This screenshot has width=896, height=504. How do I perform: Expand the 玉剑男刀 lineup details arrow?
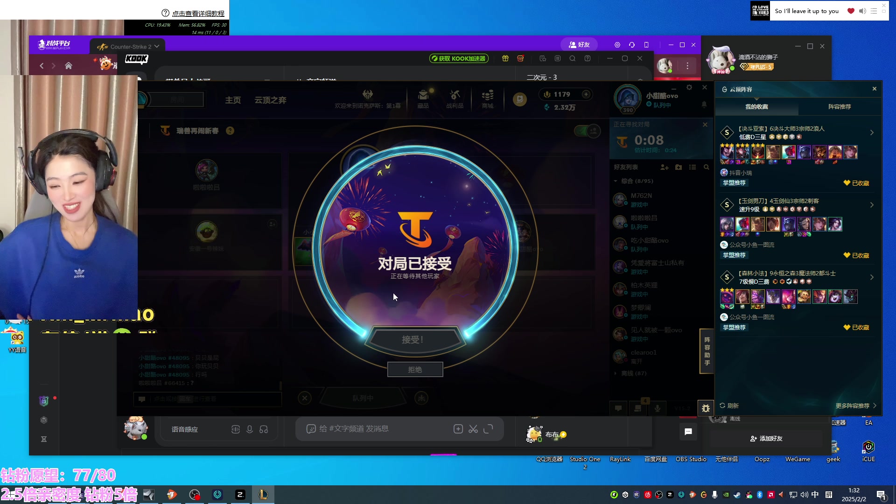pos(872,205)
